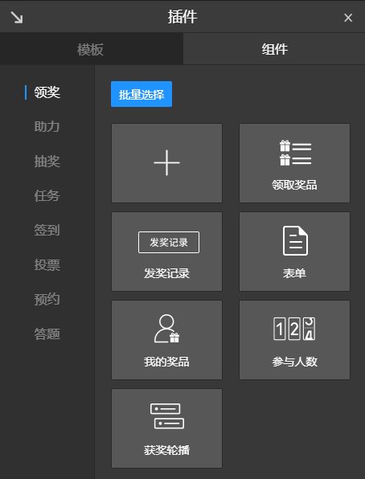This screenshot has height=479, width=365.
Task: Choose the 获奖轮播 carousel icon
Action: tap(167, 416)
